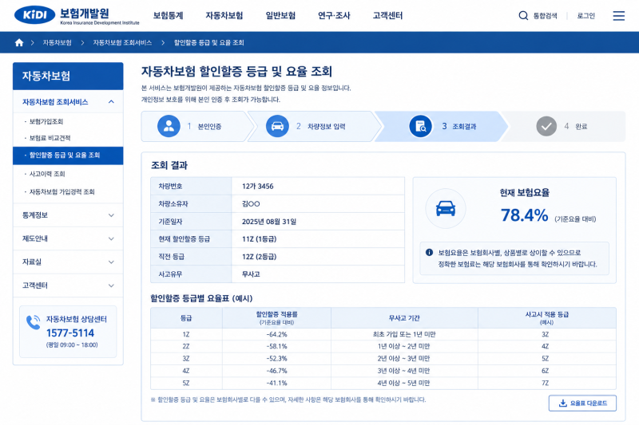Open the 연구·조사 top menu
The height and width of the screenshot is (425, 639).
point(334,16)
